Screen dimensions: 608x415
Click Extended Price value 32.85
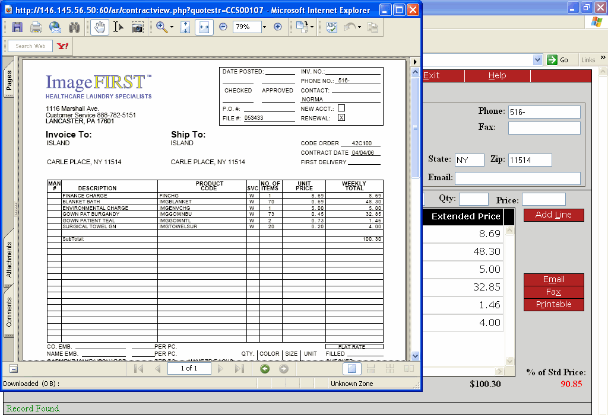pyautogui.click(x=487, y=288)
